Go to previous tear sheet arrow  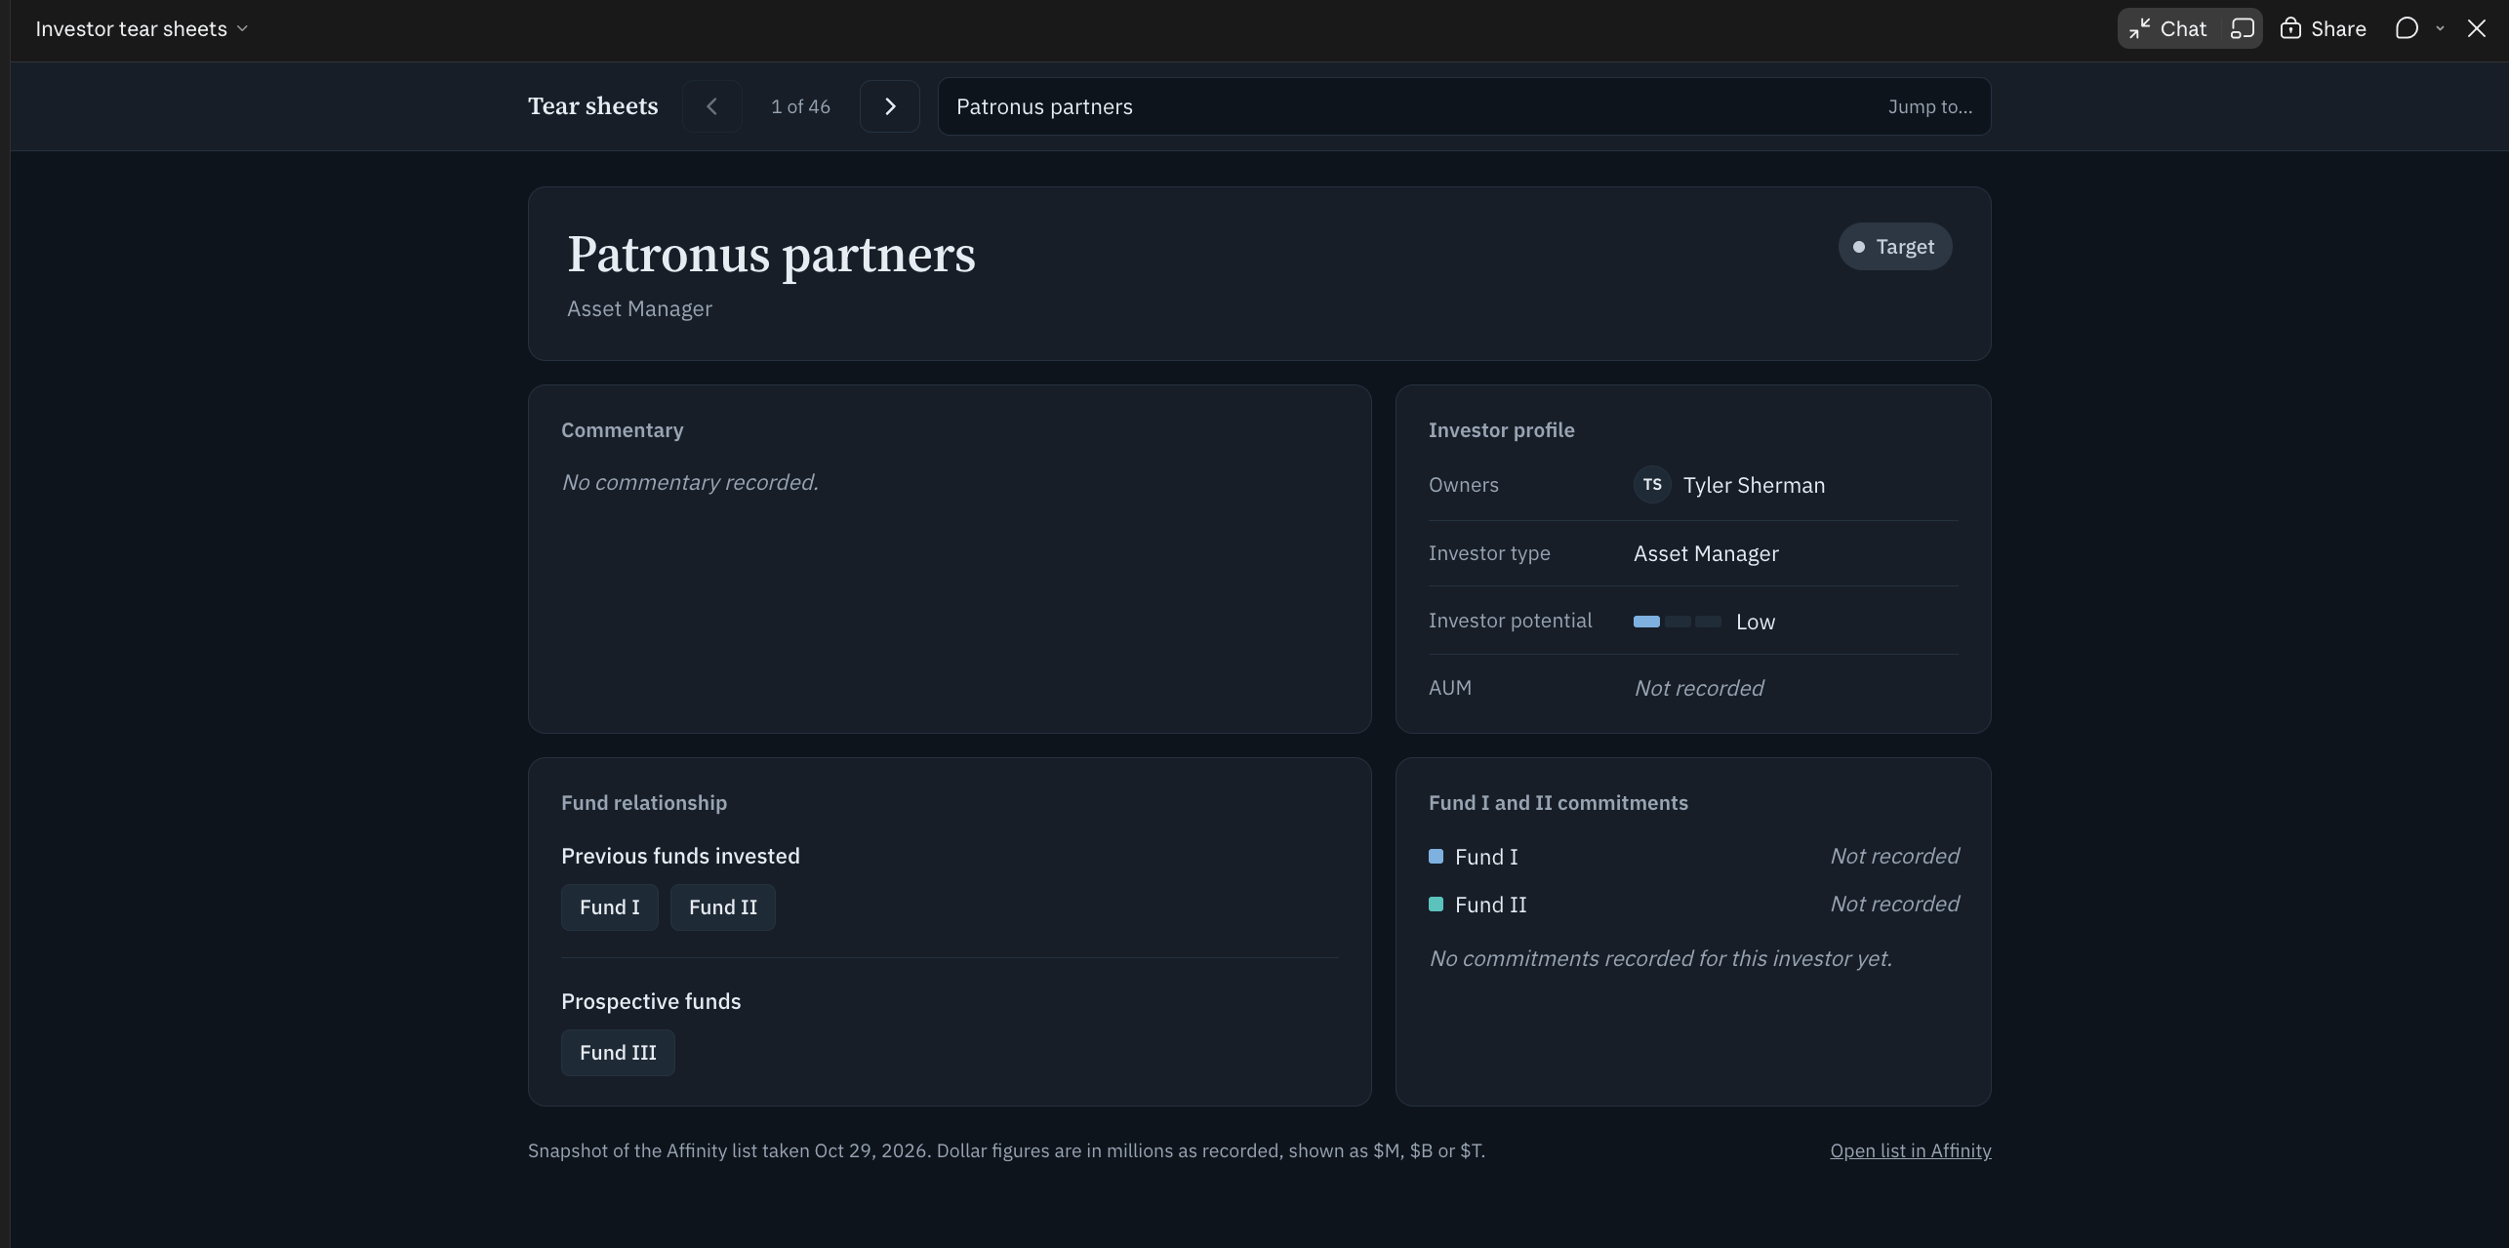pyautogui.click(x=711, y=106)
